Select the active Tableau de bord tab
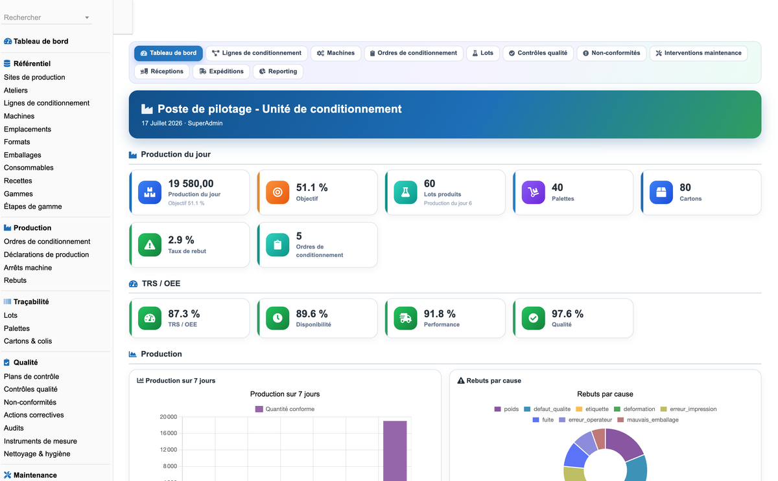 pos(169,53)
